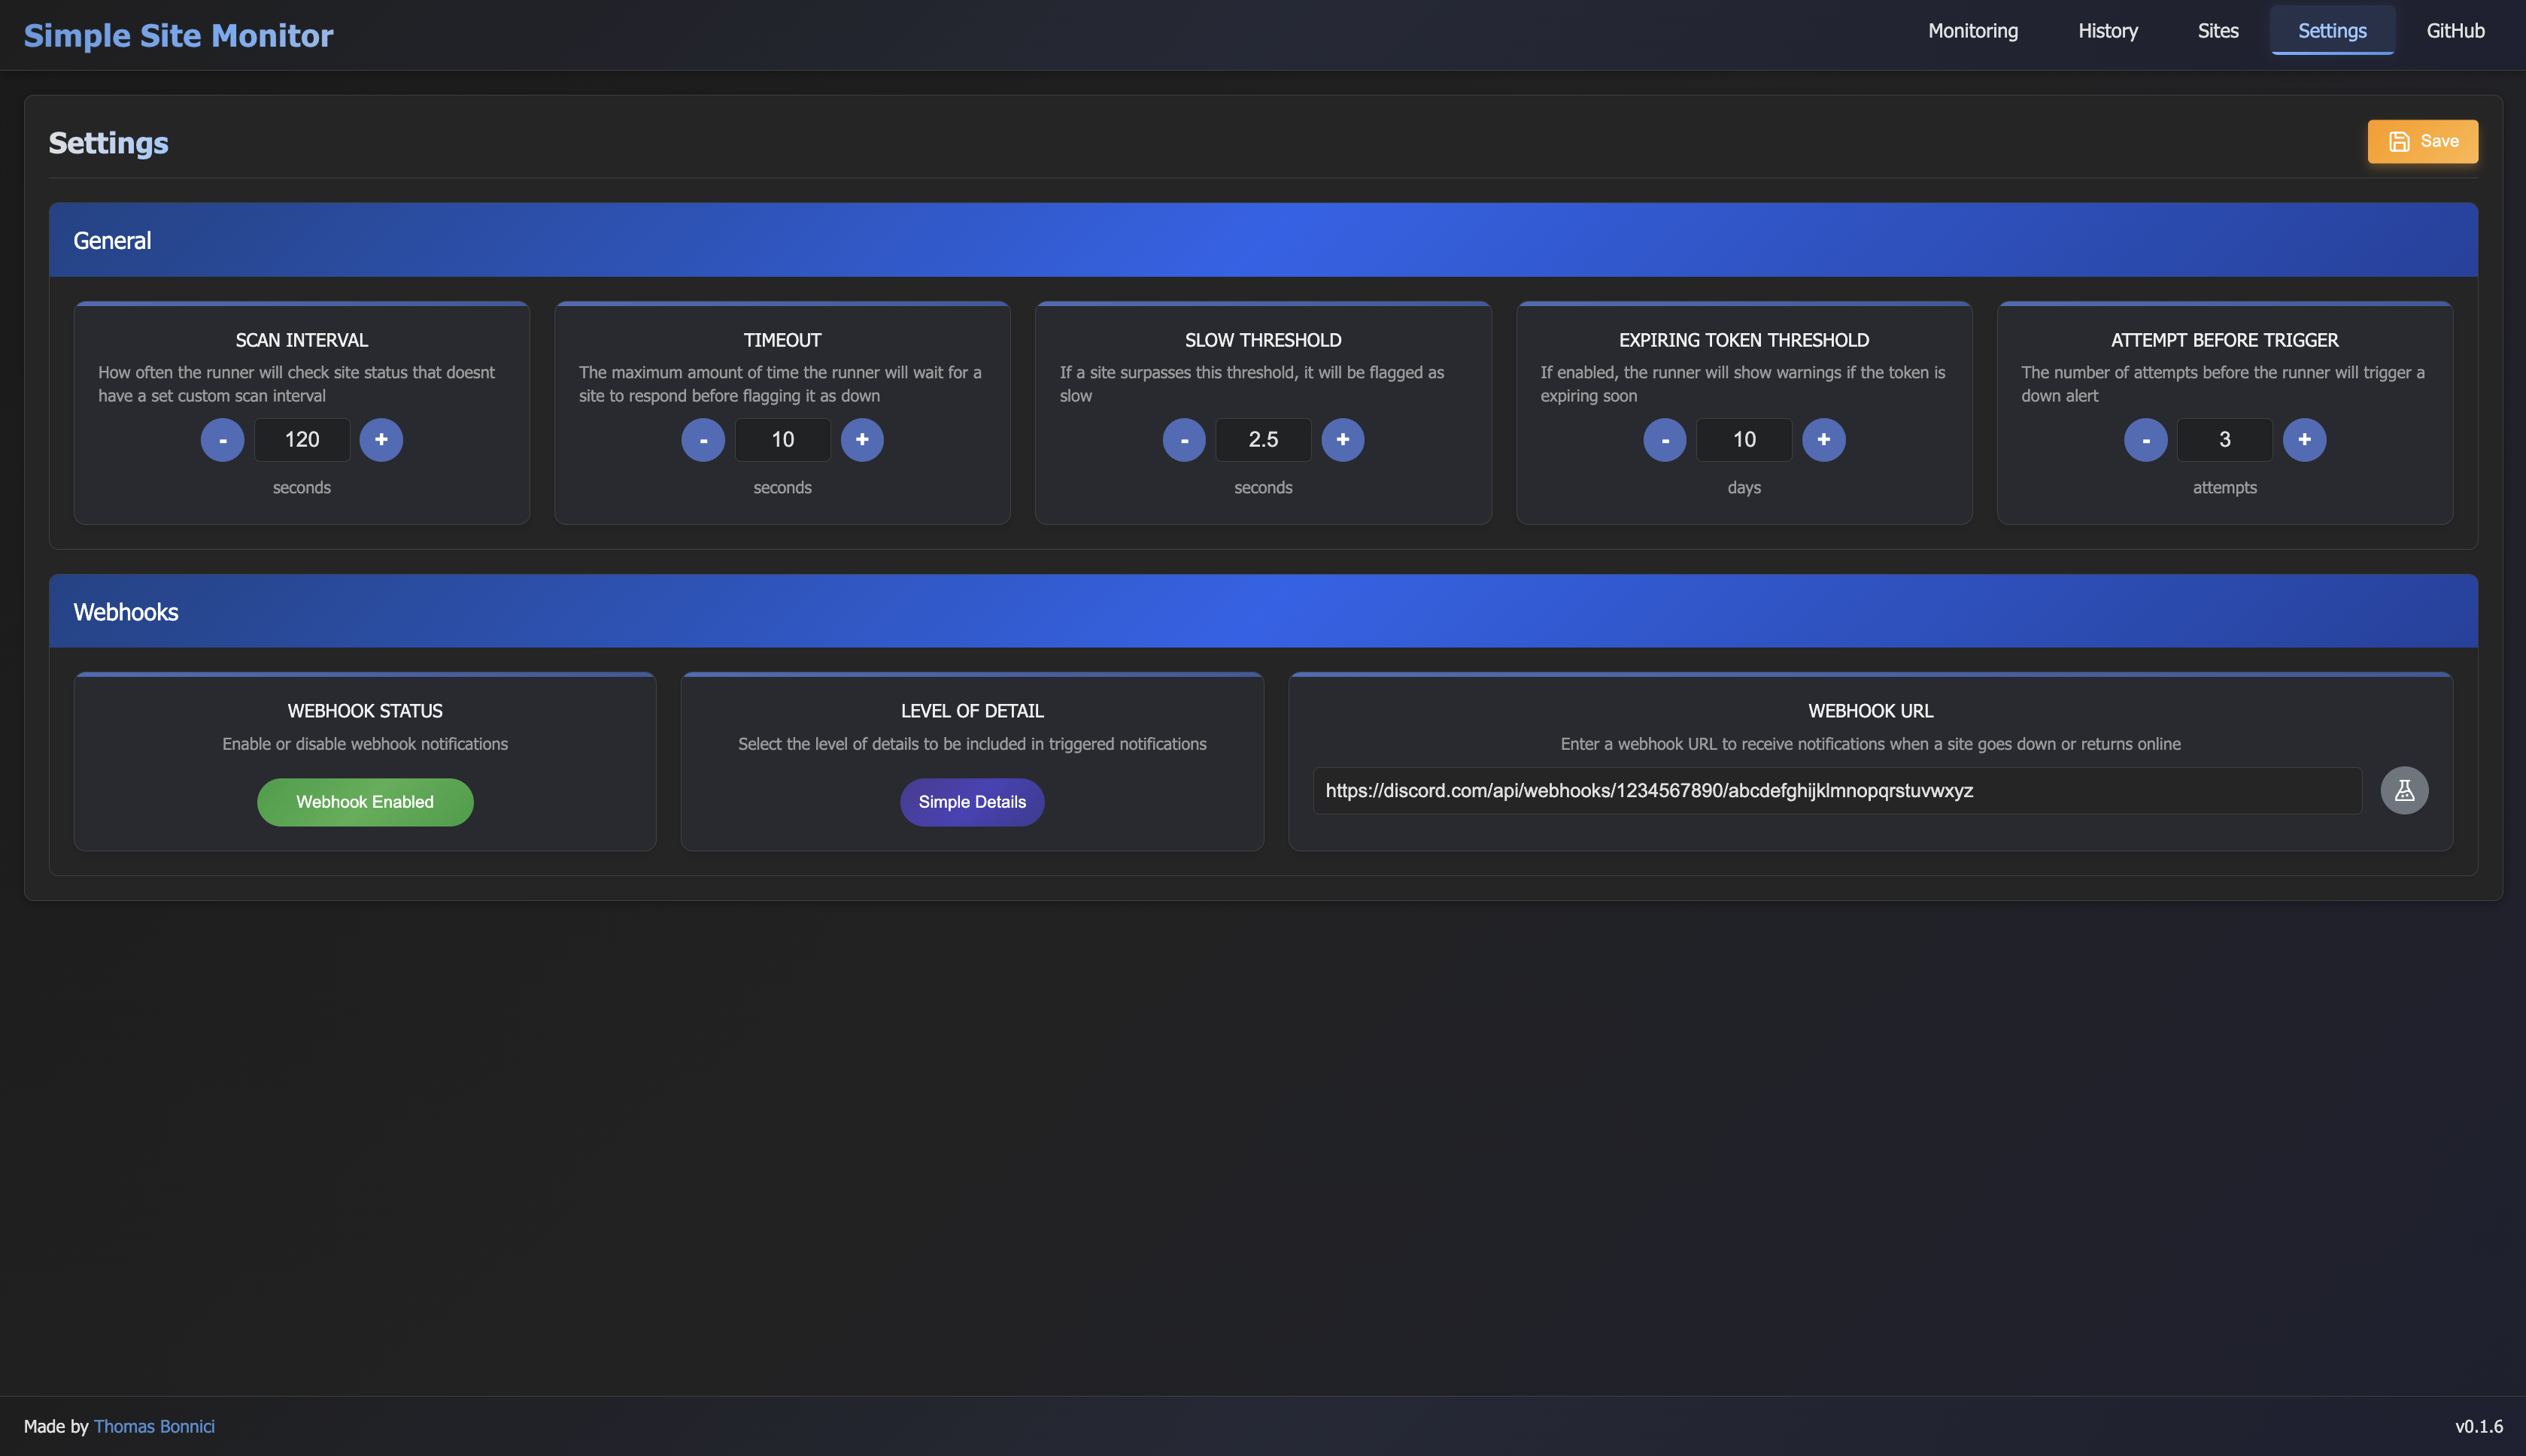
Task: Raise the Slow Threshold value
Action: (1343, 440)
